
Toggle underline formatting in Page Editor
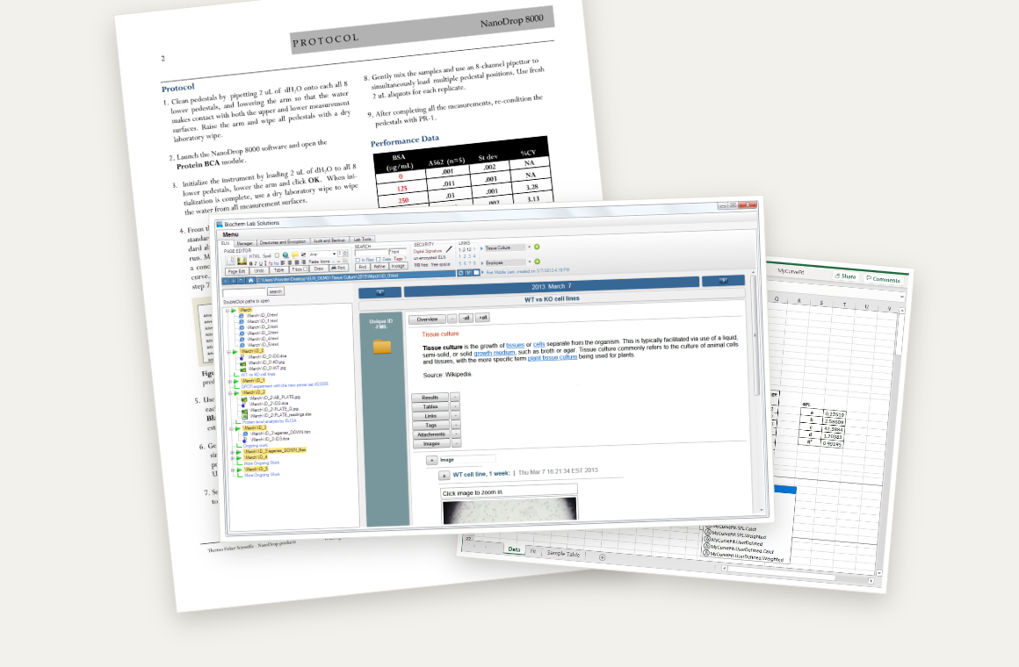[261, 263]
